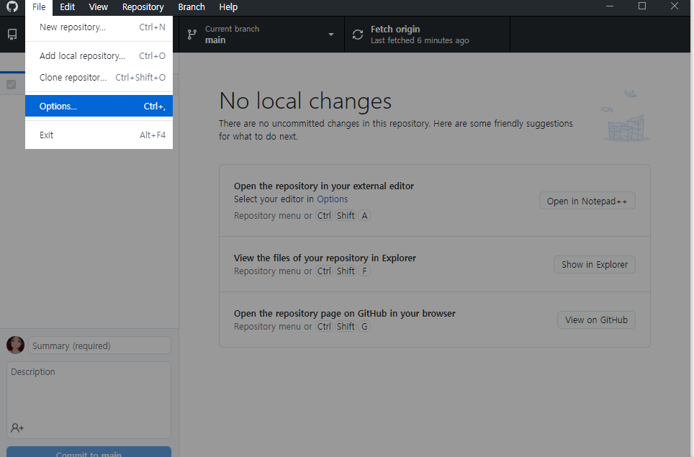Click View on GitHub button
Screen dimensions: 694x457
click(596, 320)
